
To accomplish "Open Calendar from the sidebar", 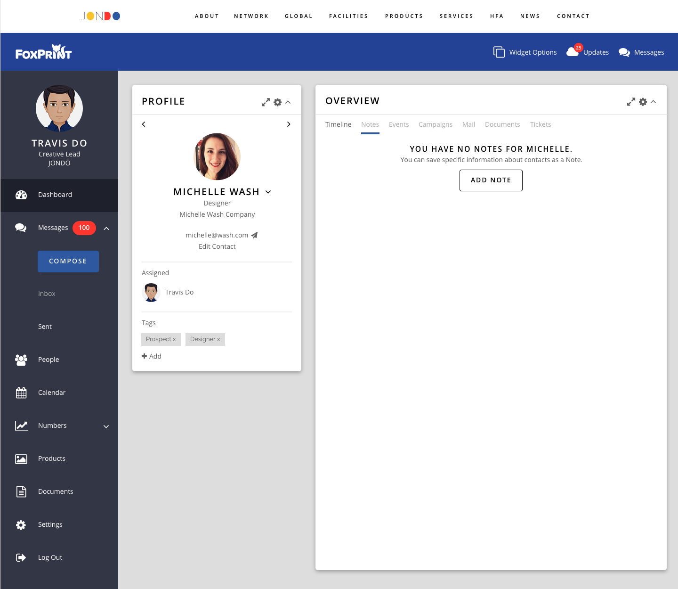I will pyautogui.click(x=52, y=393).
